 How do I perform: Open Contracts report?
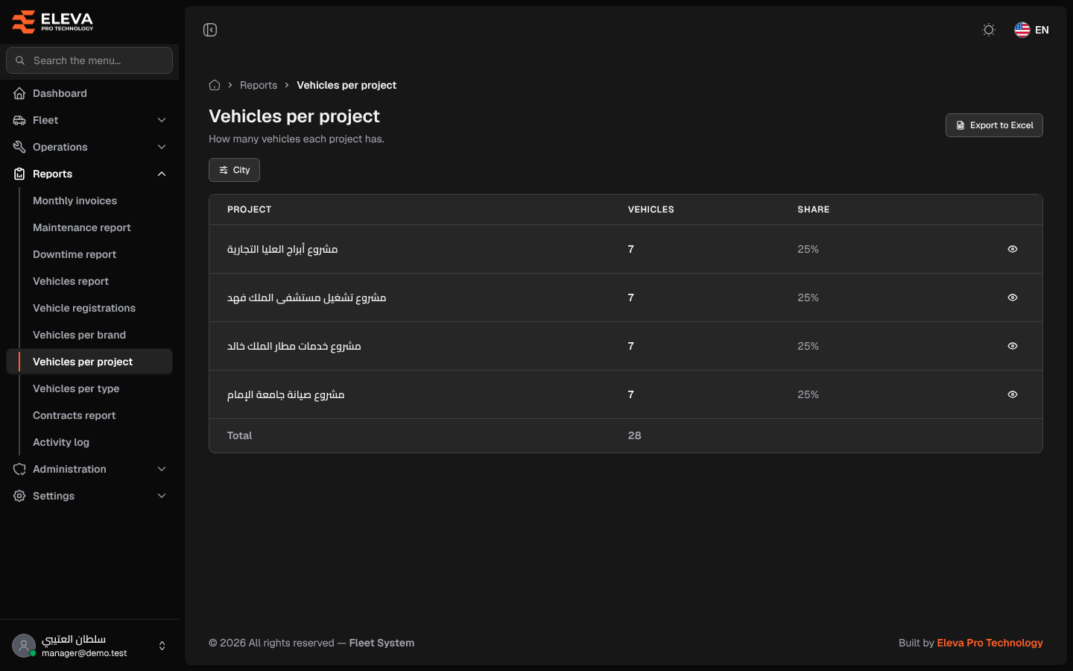click(x=75, y=415)
